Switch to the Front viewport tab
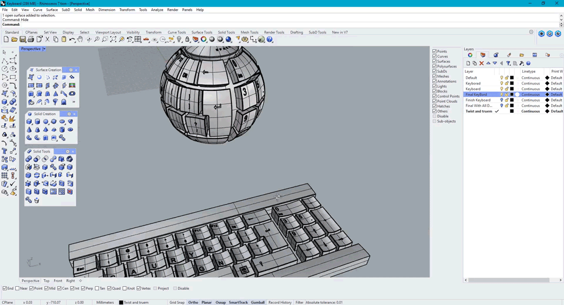 (58, 281)
